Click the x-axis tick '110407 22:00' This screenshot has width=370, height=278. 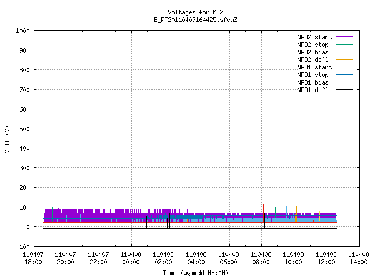[98, 258]
